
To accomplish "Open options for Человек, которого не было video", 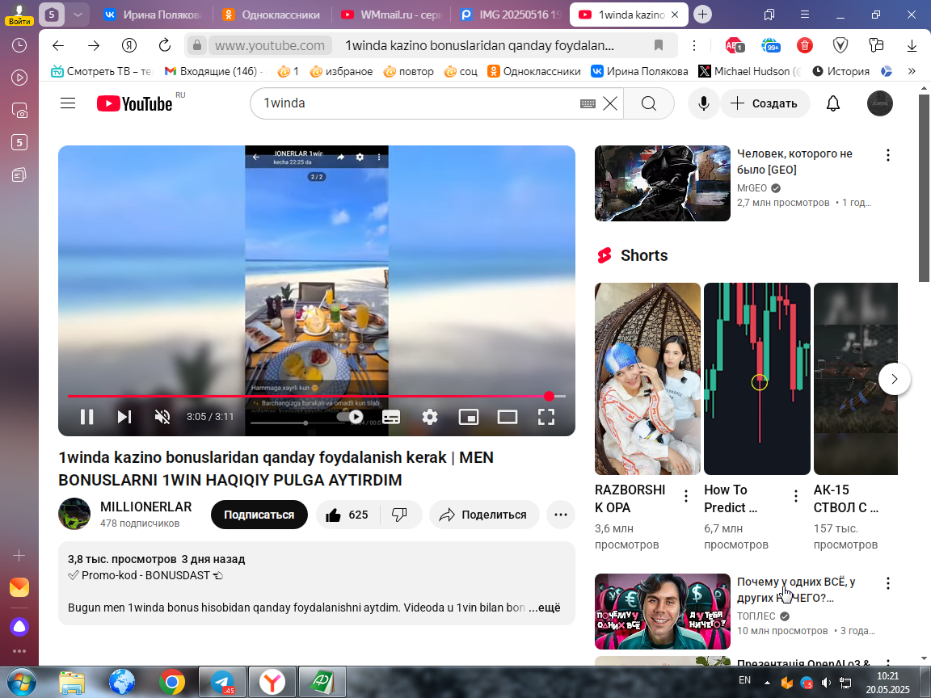I will click(887, 155).
